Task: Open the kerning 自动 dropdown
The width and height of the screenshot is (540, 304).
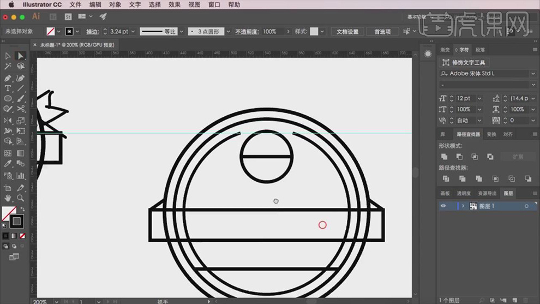Action: [x=479, y=120]
